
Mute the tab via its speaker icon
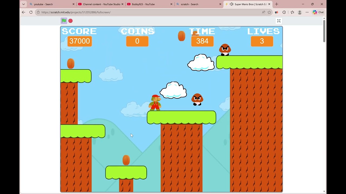pos(231,4)
